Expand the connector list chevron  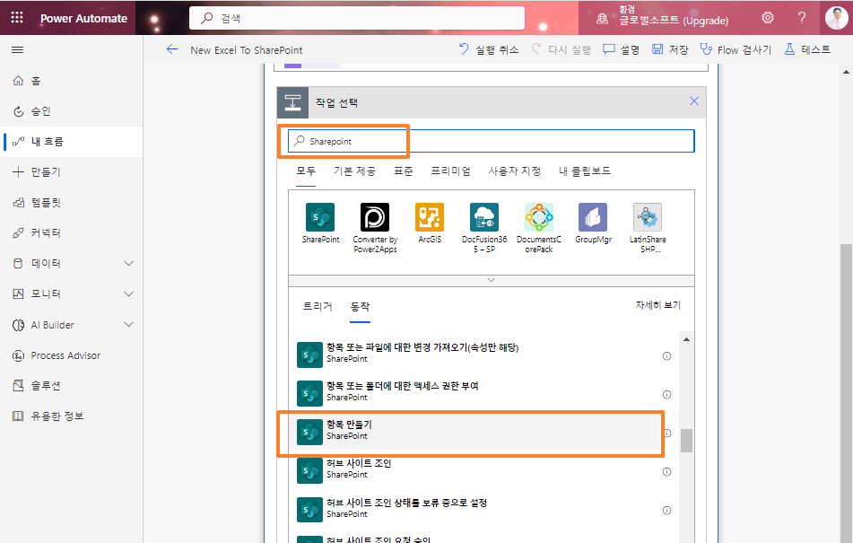click(492, 280)
